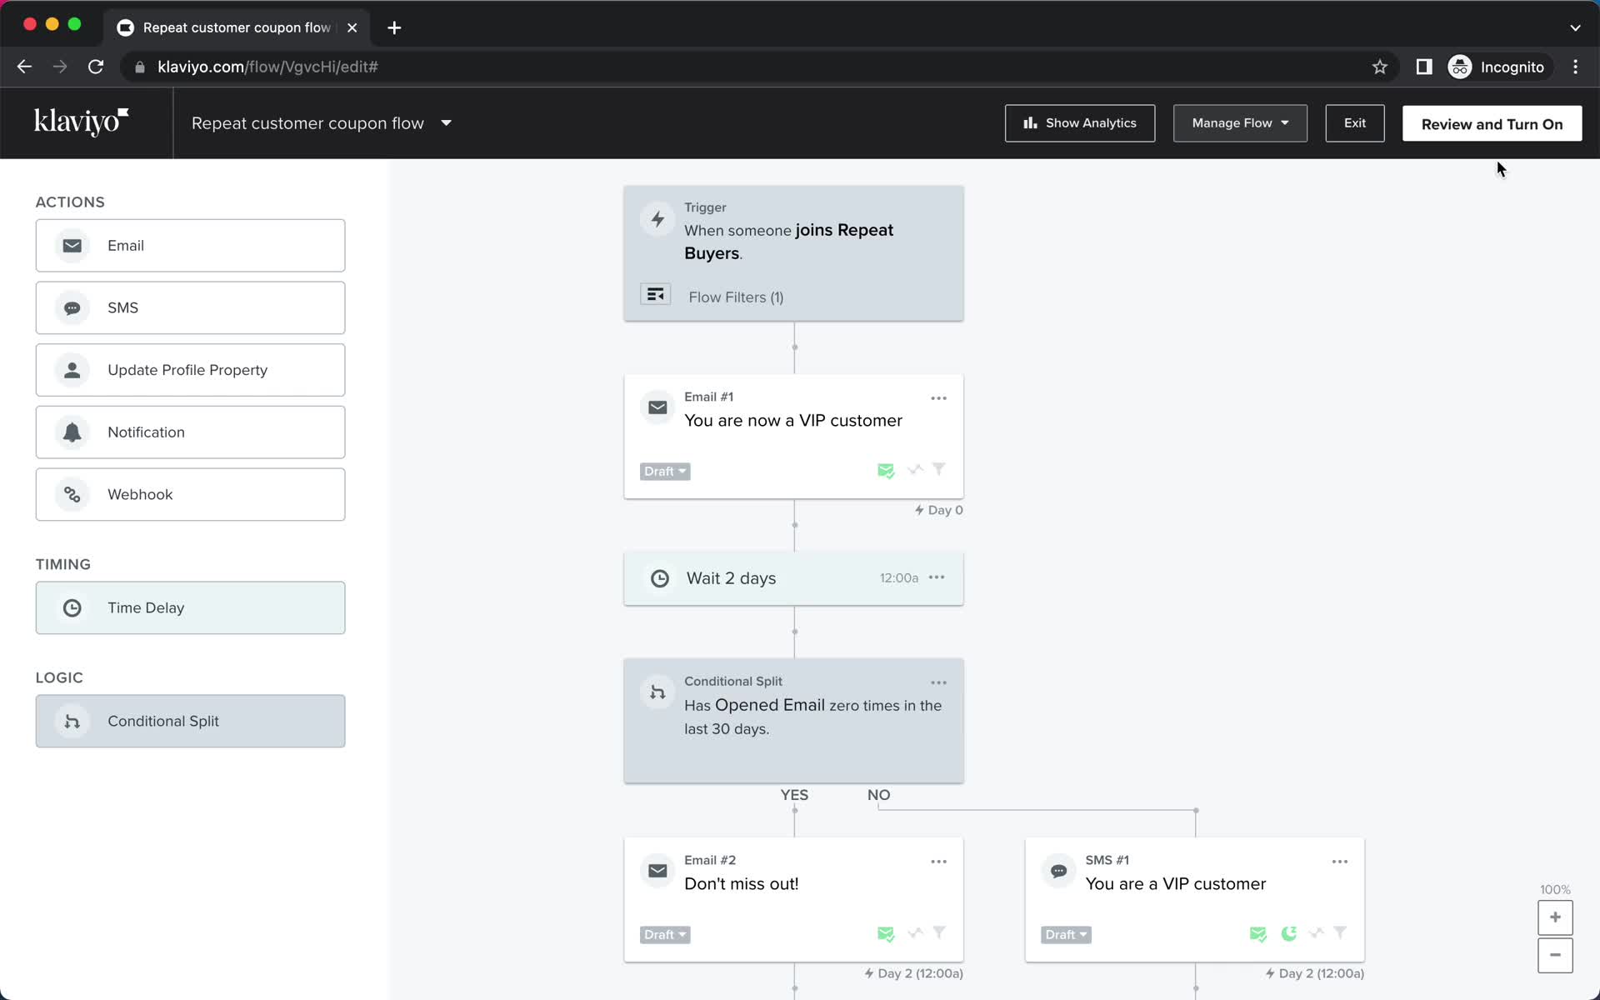The width and height of the screenshot is (1600, 1000).
Task: Open Flow Filters (1) on Trigger
Action: [735, 297]
